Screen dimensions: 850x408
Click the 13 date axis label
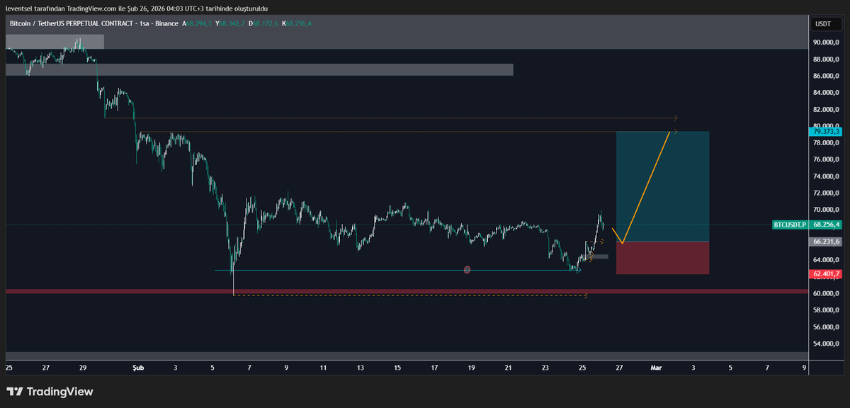pos(361,368)
